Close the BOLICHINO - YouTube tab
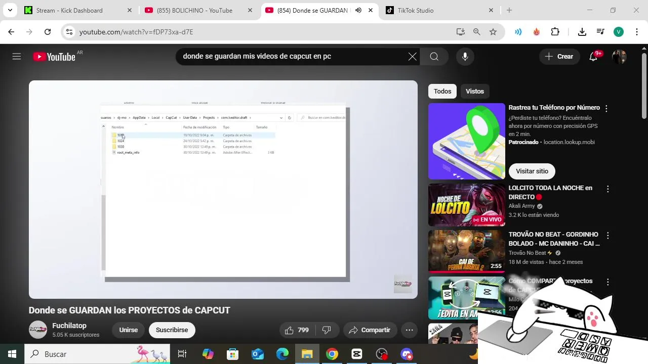The width and height of the screenshot is (648, 364). point(250,10)
